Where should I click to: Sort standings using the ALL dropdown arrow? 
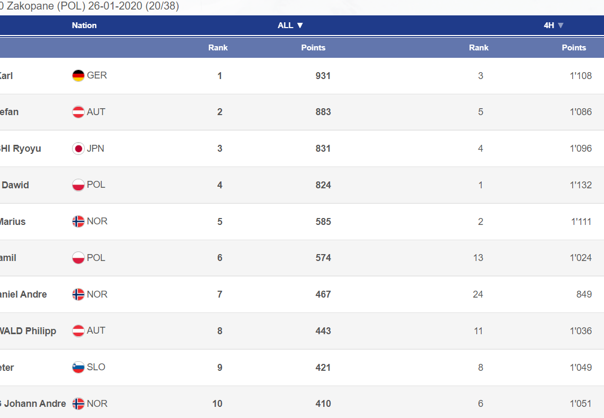(300, 25)
